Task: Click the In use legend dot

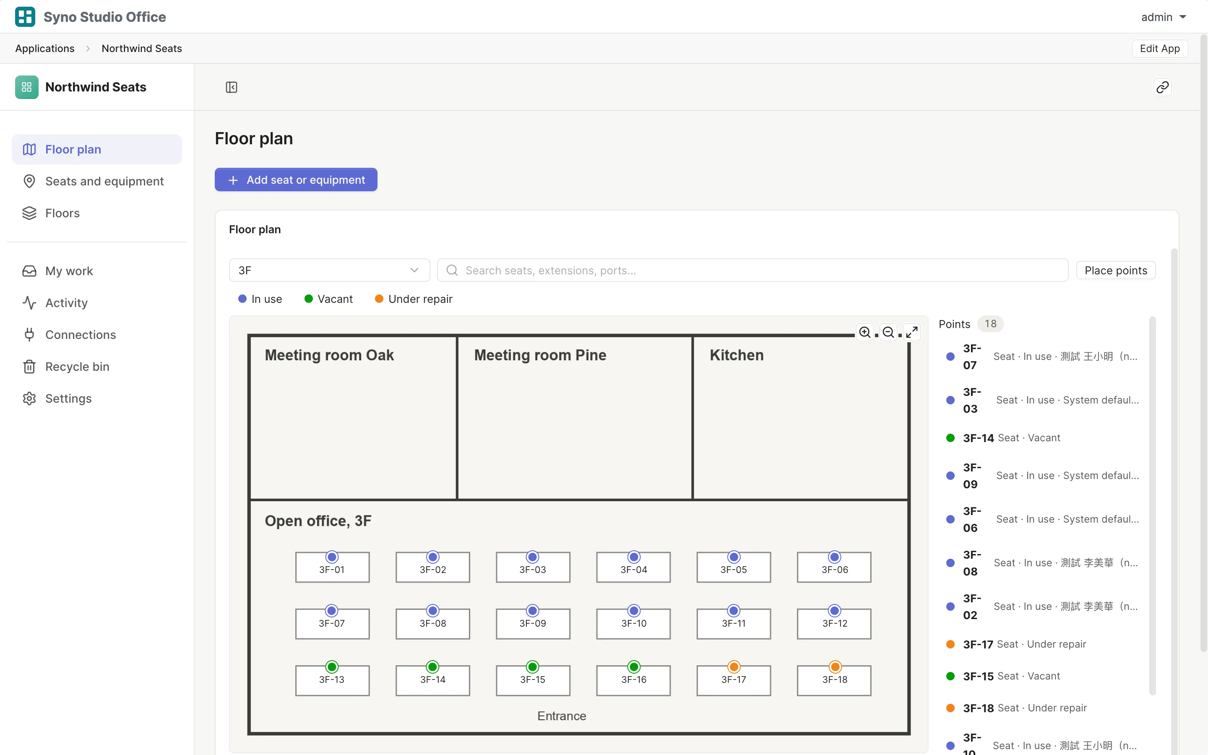Action: point(242,299)
